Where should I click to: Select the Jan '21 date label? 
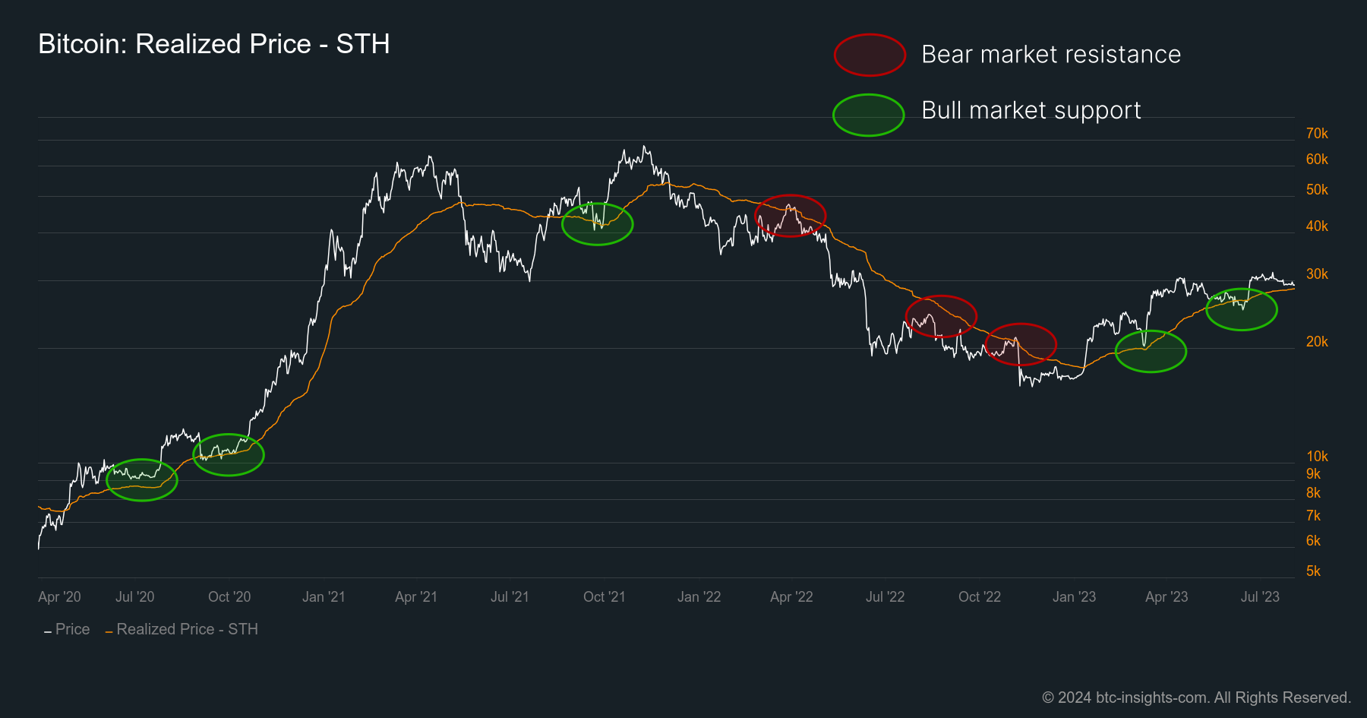point(324,597)
